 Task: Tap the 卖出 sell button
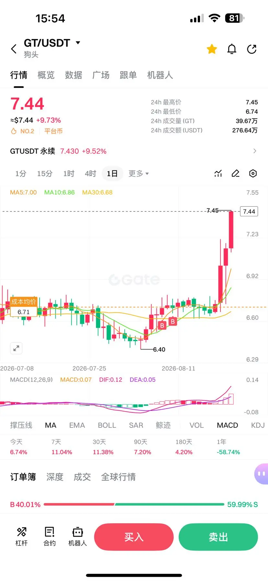click(x=218, y=537)
